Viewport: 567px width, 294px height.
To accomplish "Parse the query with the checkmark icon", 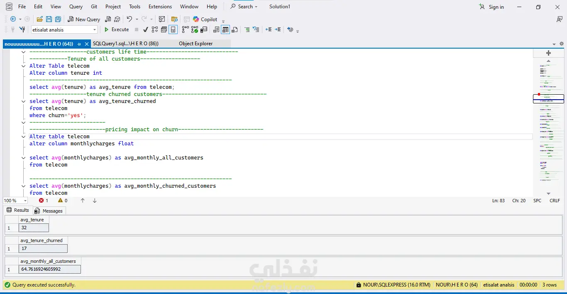I will point(146,29).
